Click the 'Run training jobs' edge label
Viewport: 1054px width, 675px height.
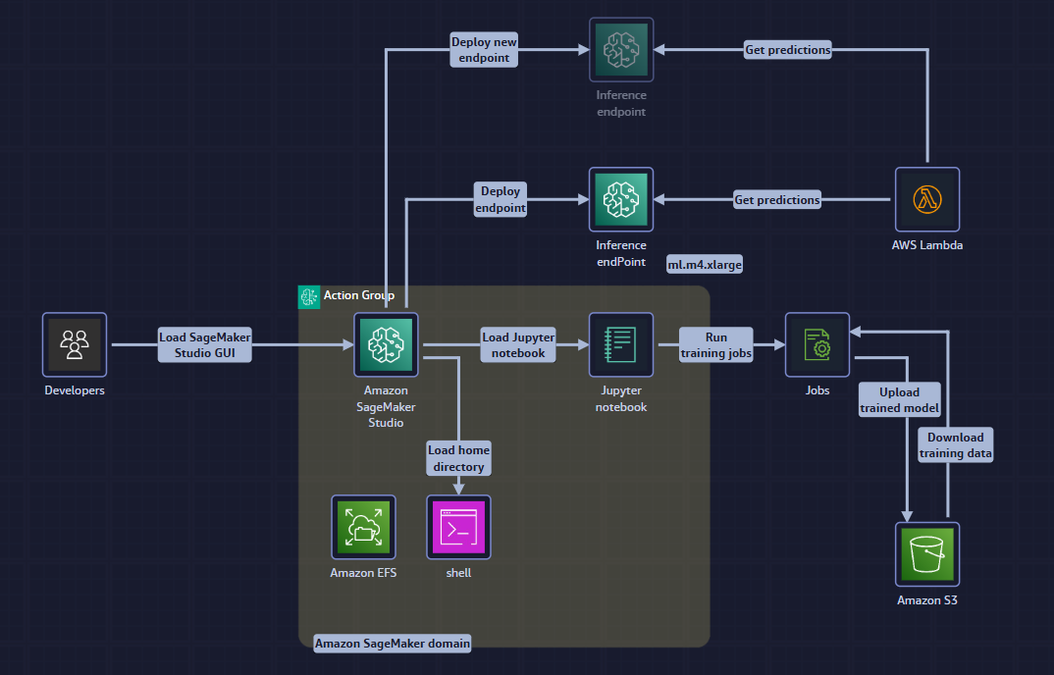(x=715, y=345)
